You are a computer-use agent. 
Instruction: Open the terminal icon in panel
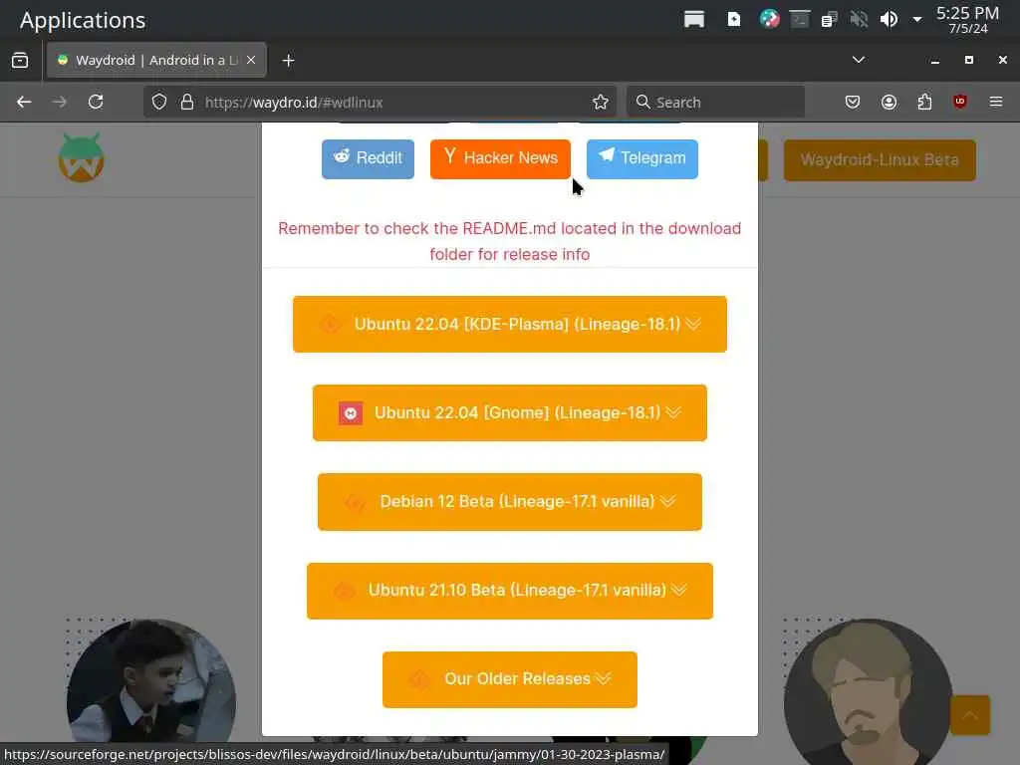click(800, 20)
